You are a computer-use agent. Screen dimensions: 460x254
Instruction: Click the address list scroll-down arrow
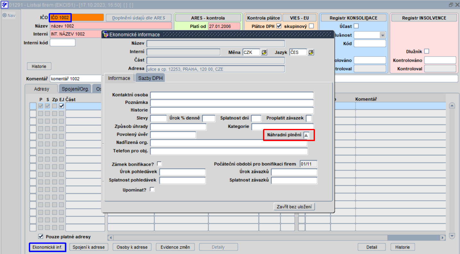[452, 236]
